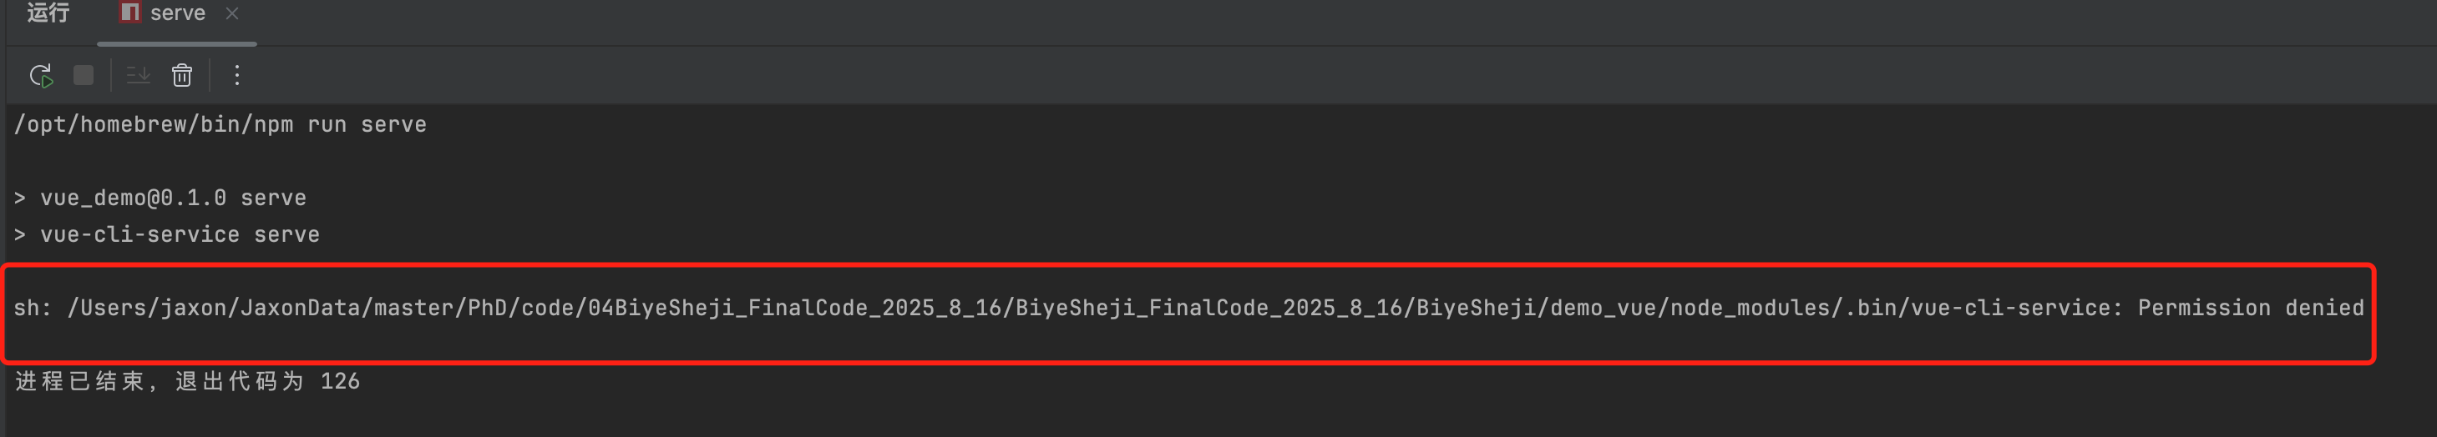Viewport: 2437px width, 437px height.
Task: Click the vue-cli-service serve output line
Action: (166, 235)
